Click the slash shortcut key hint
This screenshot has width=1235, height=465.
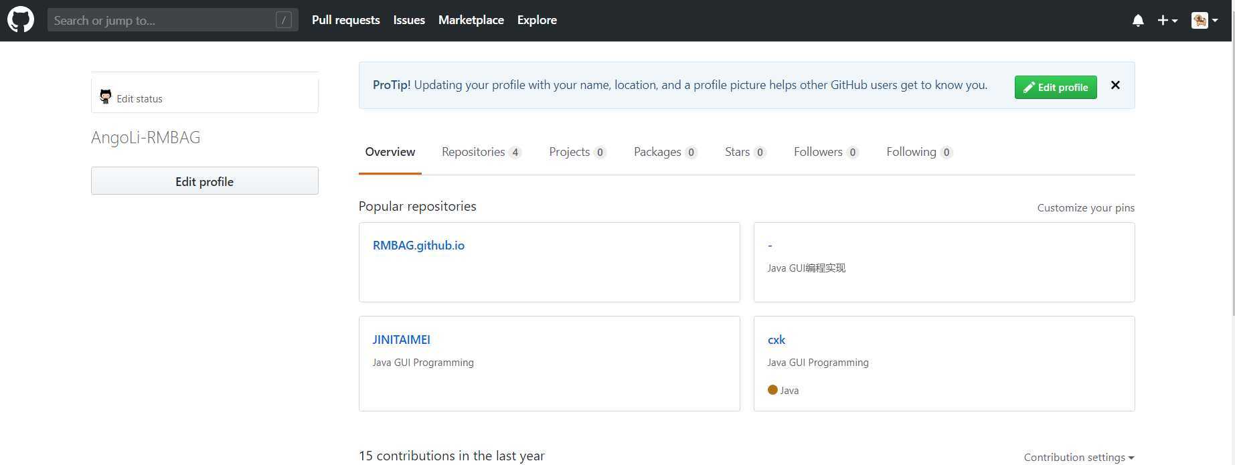(x=284, y=20)
